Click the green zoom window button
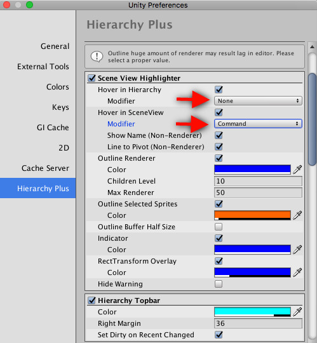 (29, 4)
